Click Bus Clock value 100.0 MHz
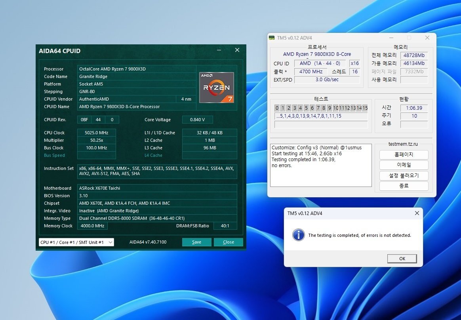Screen dimensions: 461x320 [x=96, y=148]
